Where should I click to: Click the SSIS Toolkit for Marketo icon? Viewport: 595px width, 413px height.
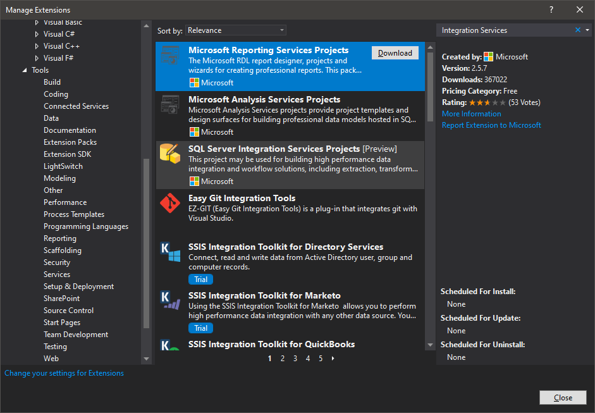tap(170, 300)
